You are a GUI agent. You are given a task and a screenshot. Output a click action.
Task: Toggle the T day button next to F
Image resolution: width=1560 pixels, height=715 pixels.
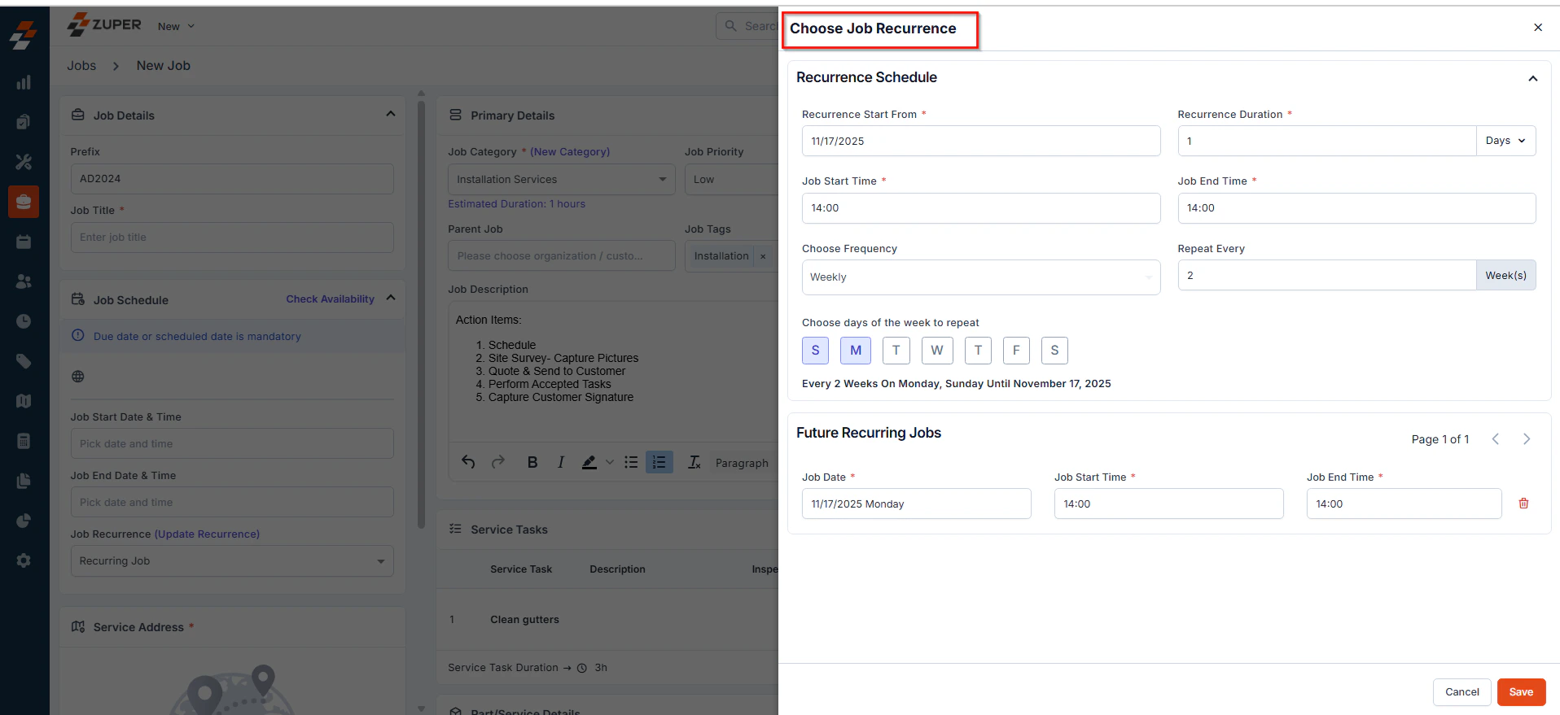pos(978,351)
